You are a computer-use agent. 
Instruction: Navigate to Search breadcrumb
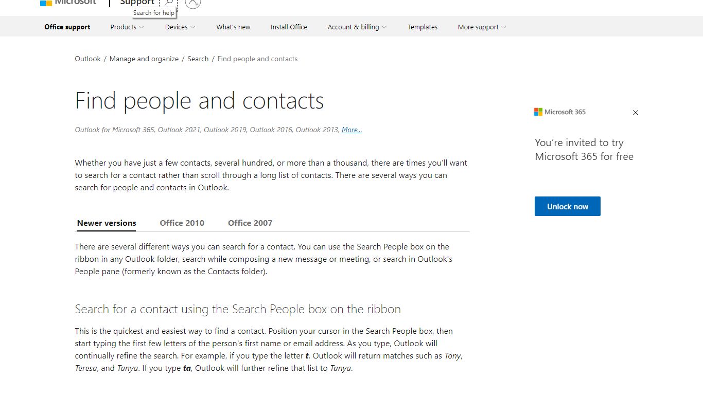198,59
